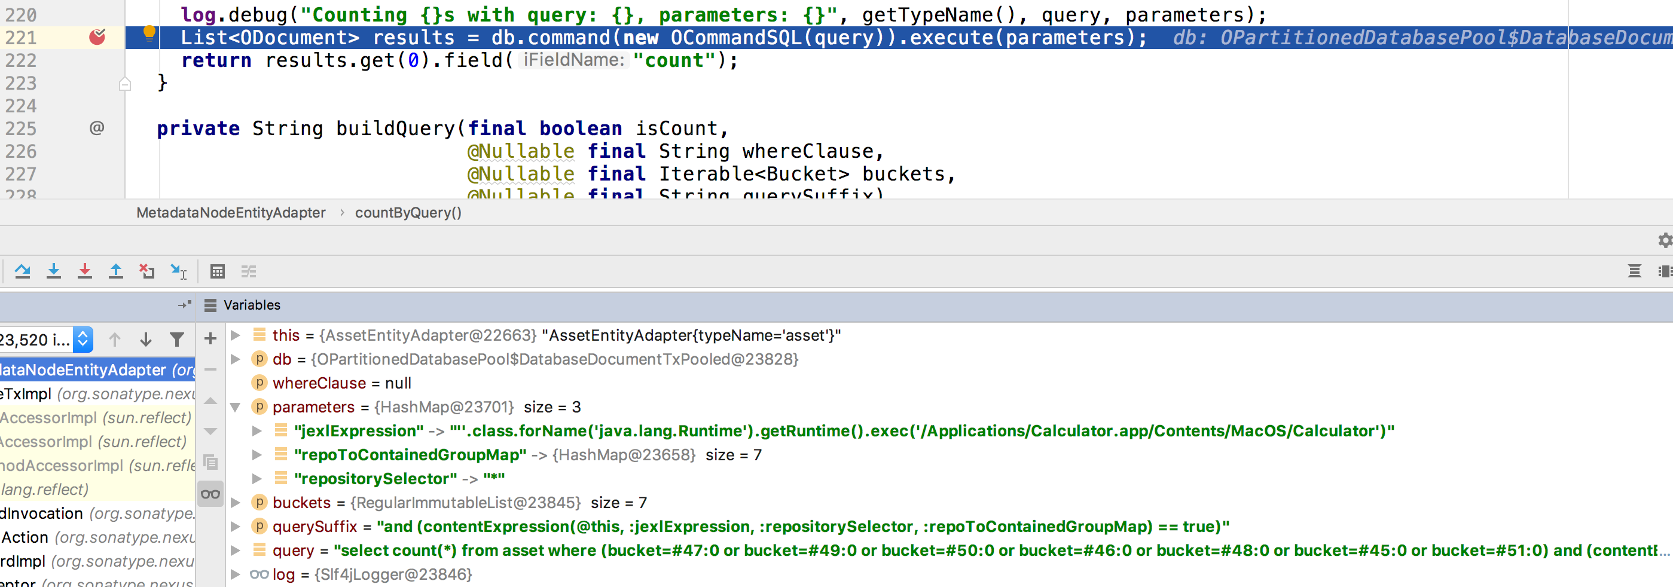Screen dimensions: 1673x587
Task: Expand the 'log' Slf4jLogger node
Action: point(236,574)
